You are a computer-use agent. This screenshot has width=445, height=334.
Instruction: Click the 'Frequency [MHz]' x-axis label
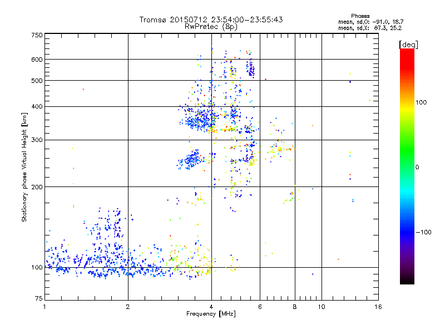point(211,314)
